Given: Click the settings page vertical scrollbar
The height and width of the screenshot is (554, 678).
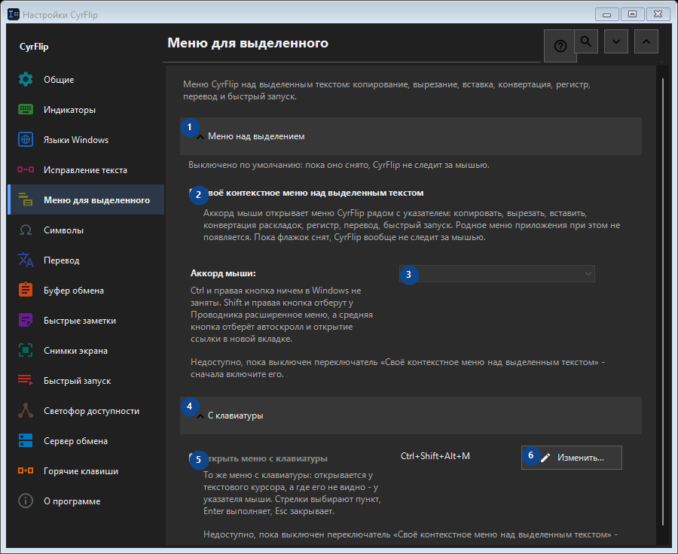Looking at the screenshot, I should pyautogui.click(x=663, y=302).
